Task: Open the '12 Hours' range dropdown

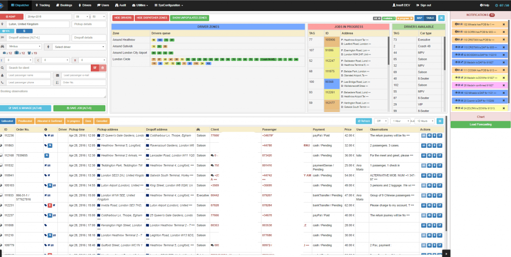Action: pos(425,121)
